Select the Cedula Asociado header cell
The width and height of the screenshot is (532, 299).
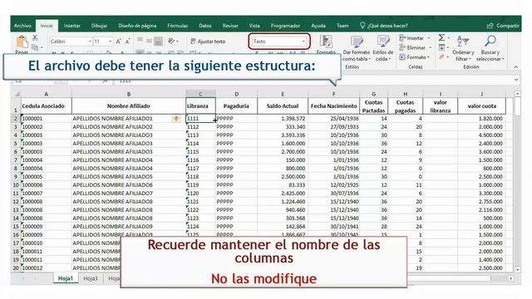coord(47,106)
